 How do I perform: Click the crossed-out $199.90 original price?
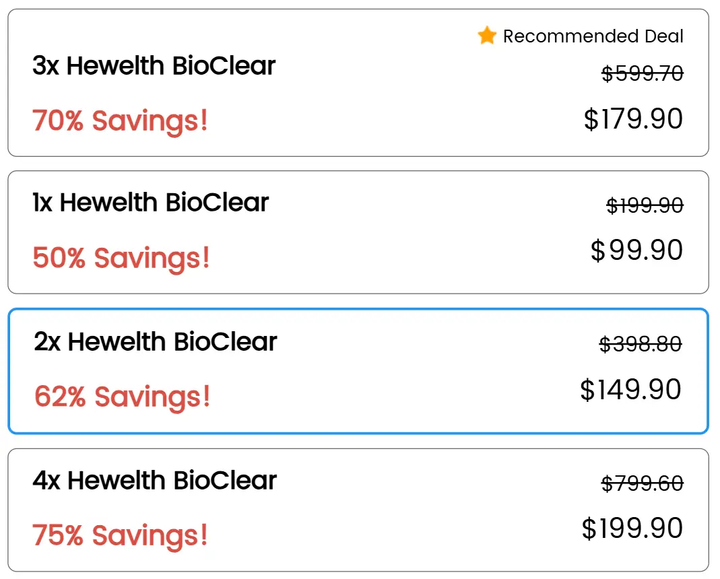click(645, 205)
